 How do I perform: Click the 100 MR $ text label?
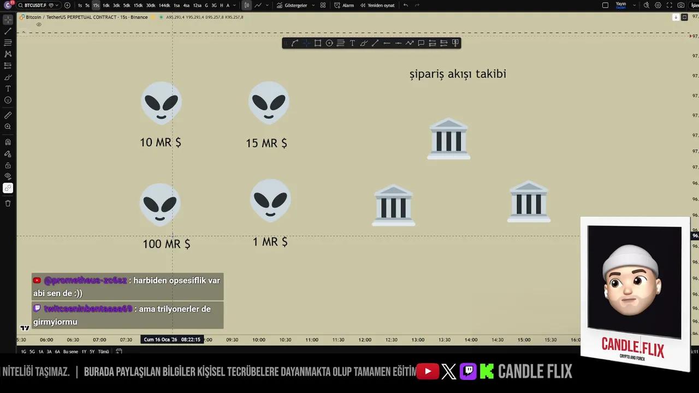pos(167,244)
